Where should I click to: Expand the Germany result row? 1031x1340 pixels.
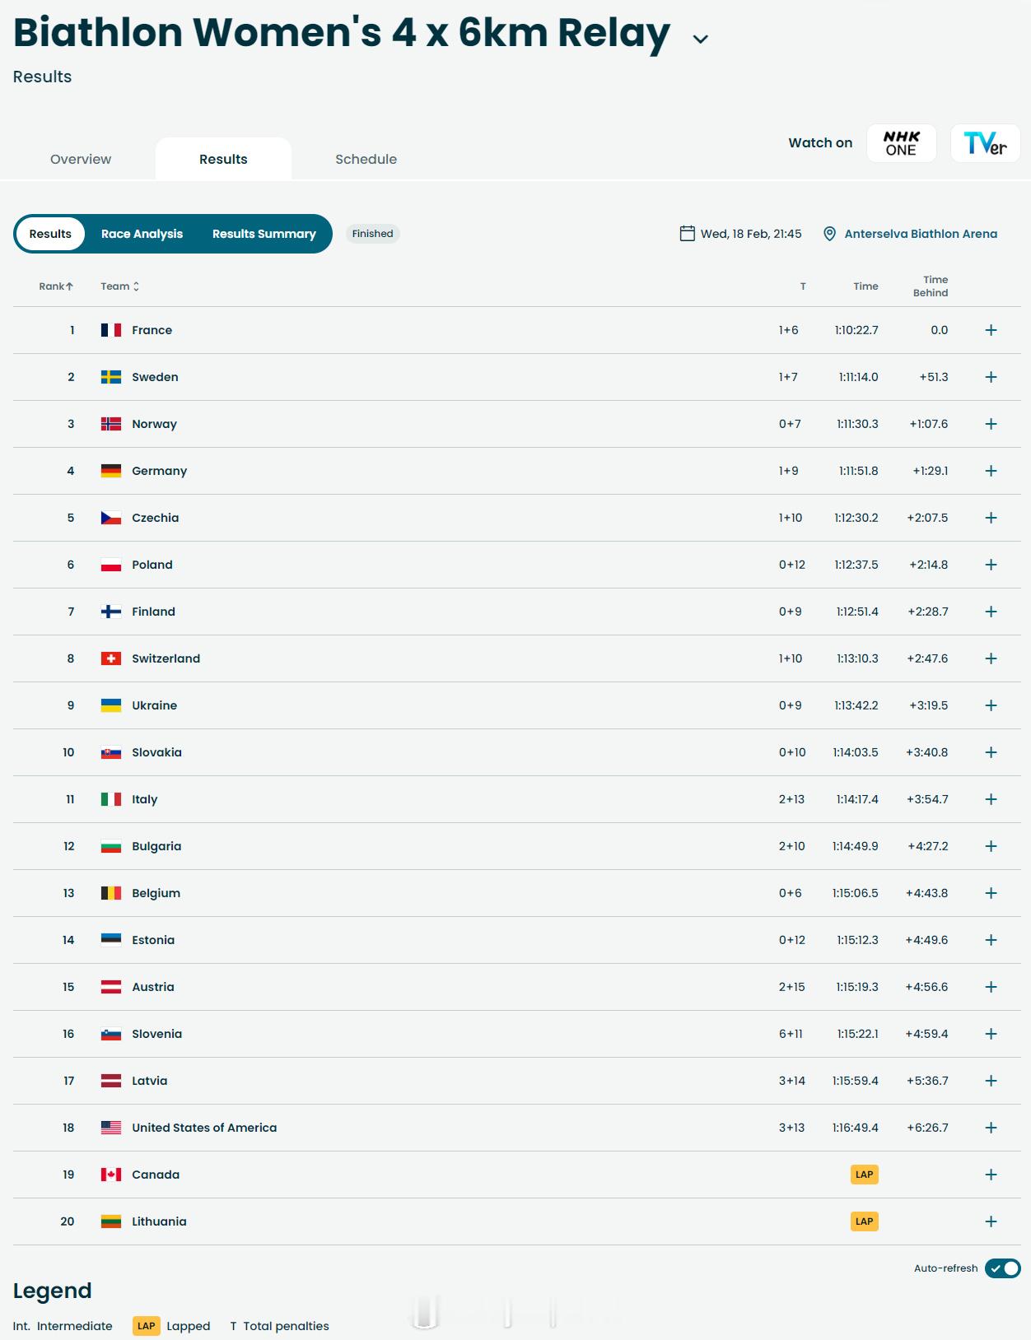991,471
